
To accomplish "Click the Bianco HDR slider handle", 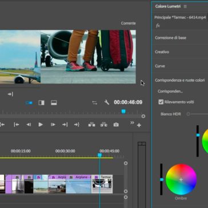I will [188, 114].
